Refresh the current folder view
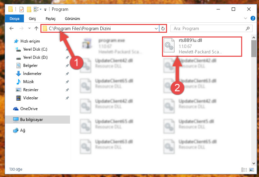 (x=163, y=28)
